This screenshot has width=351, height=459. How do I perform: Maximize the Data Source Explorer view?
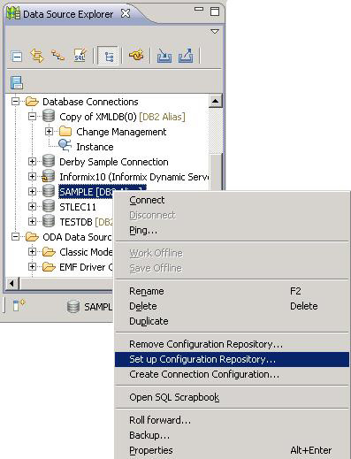215,11
